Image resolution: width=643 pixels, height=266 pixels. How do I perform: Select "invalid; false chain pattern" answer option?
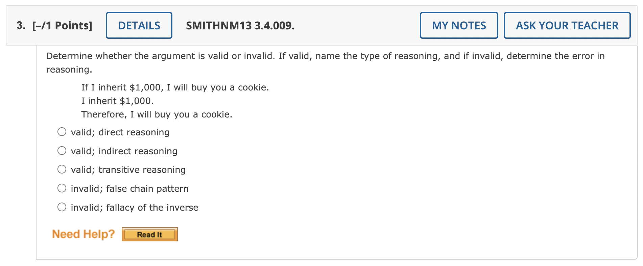[x=129, y=188]
